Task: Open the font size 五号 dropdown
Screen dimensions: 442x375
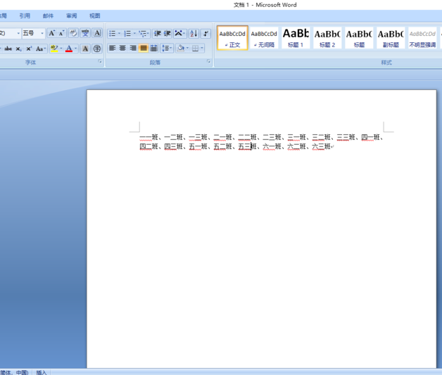Action: click(42, 33)
